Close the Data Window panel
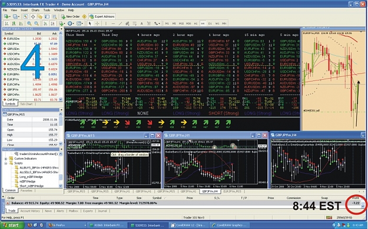 point(61,110)
